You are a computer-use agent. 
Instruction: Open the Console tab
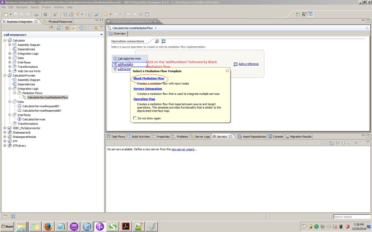pyautogui.click(x=276, y=137)
